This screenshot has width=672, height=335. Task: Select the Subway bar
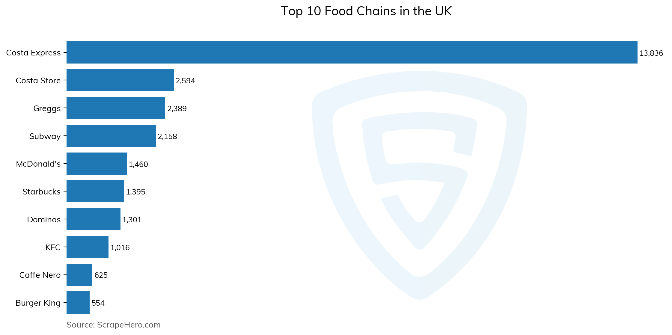(x=111, y=136)
